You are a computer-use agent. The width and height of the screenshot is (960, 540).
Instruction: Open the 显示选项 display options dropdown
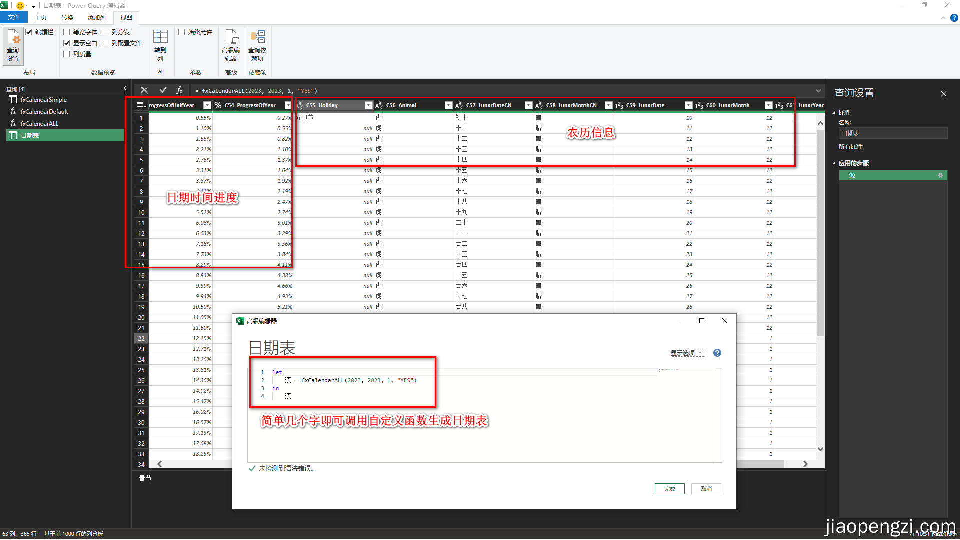point(687,353)
